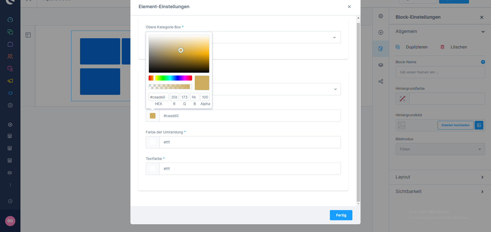This screenshot has height=232, width=491.
Task: Click the Fertig button
Action: [341, 215]
